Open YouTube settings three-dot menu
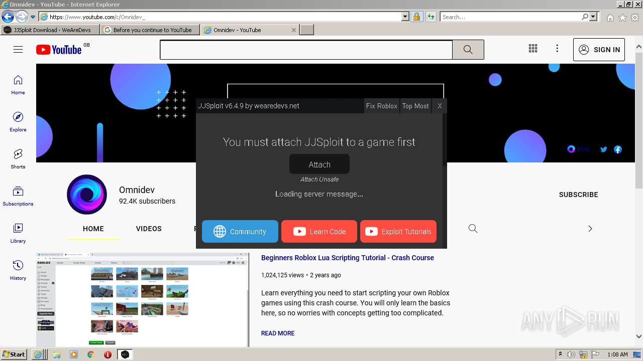The height and width of the screenshot is (361, 643). (x=557, y=49)
